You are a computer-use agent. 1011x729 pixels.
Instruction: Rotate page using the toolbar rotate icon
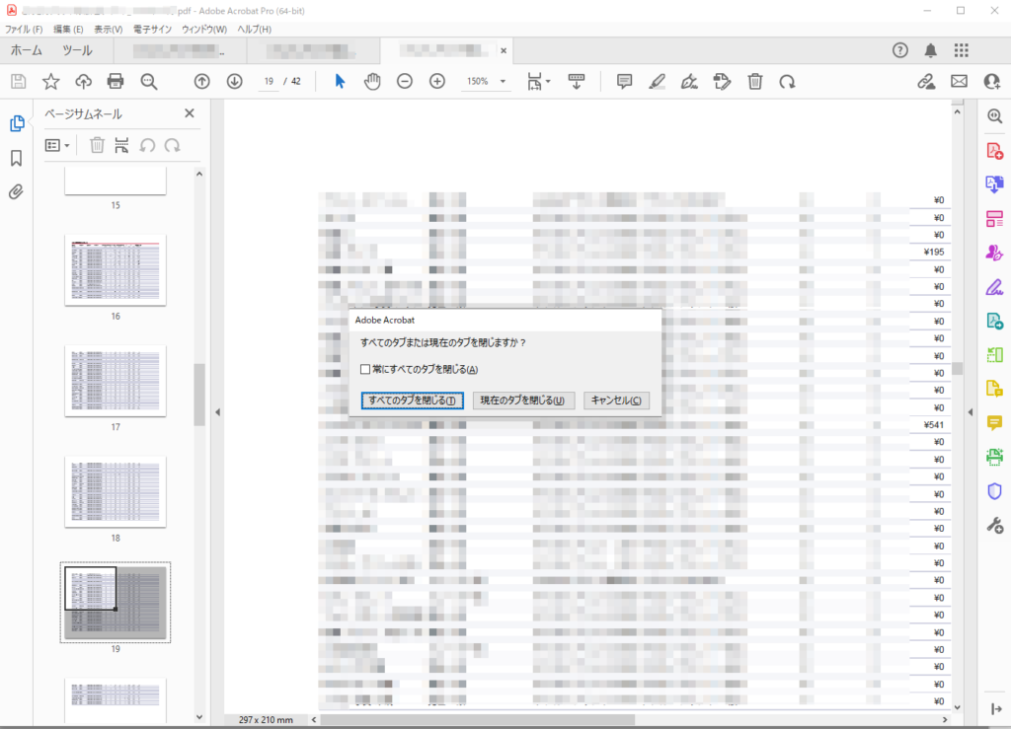(x=787, y=82)
